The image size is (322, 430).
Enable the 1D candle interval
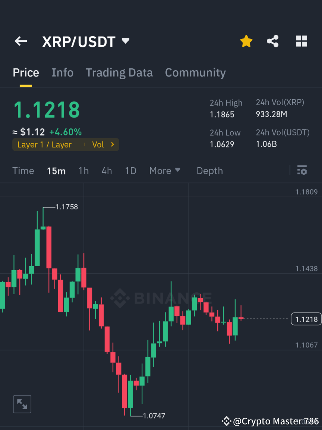click(130, 171)
